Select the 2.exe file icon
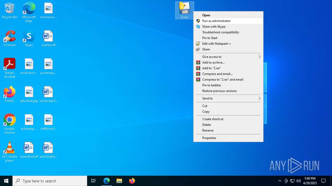332x186 pixels. 184,10
